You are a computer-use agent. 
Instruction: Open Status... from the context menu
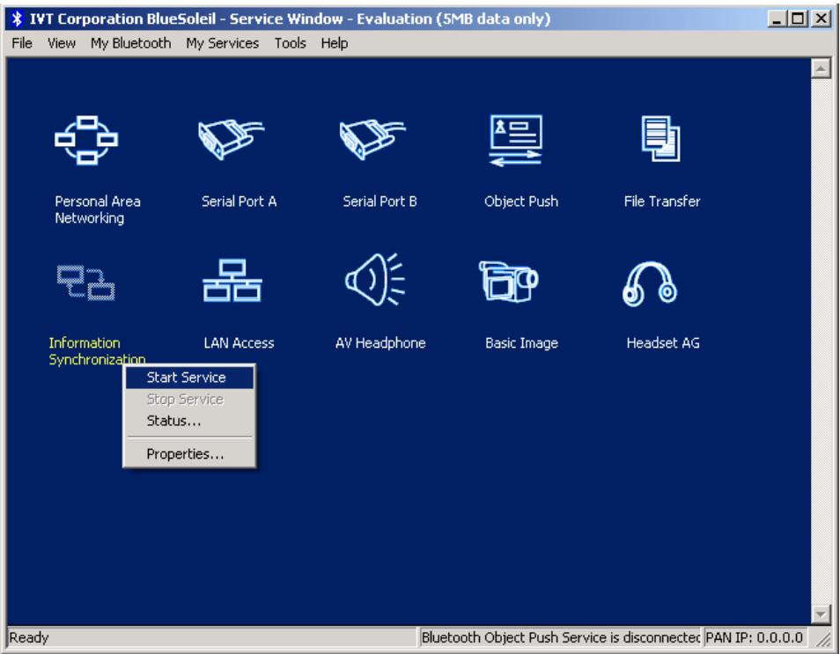[189, 421]
